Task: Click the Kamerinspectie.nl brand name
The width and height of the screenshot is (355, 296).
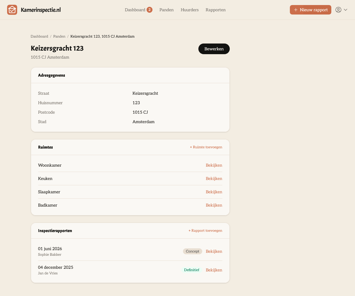Action: [41, 10]
